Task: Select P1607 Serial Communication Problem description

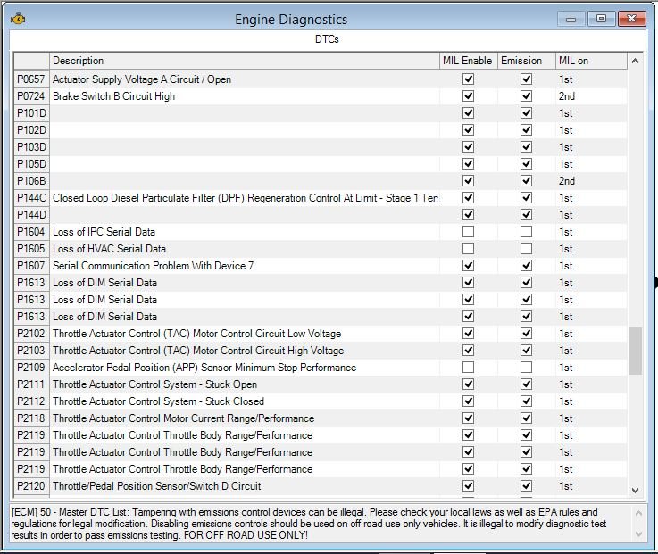Action: point(154,266)
